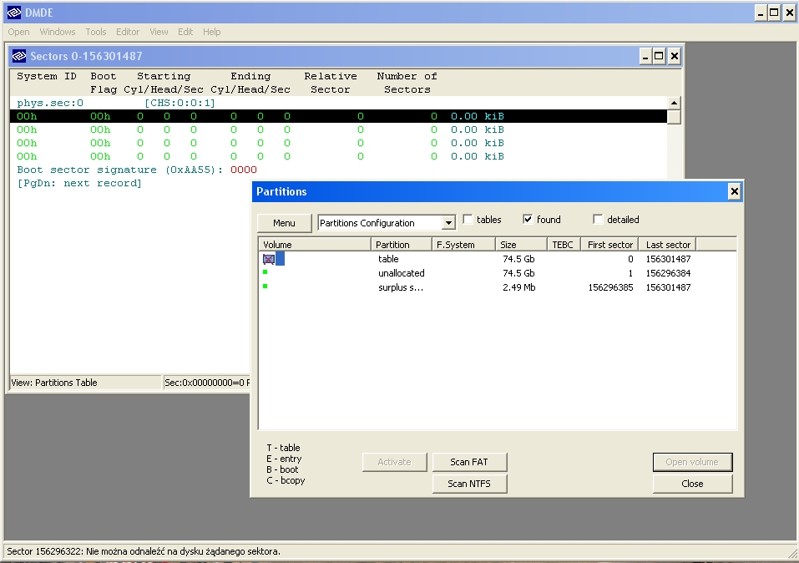Click last sector value 156296384
Image resolution: width=799 pixels, height=563 pixels.
[x=668, y=273]
